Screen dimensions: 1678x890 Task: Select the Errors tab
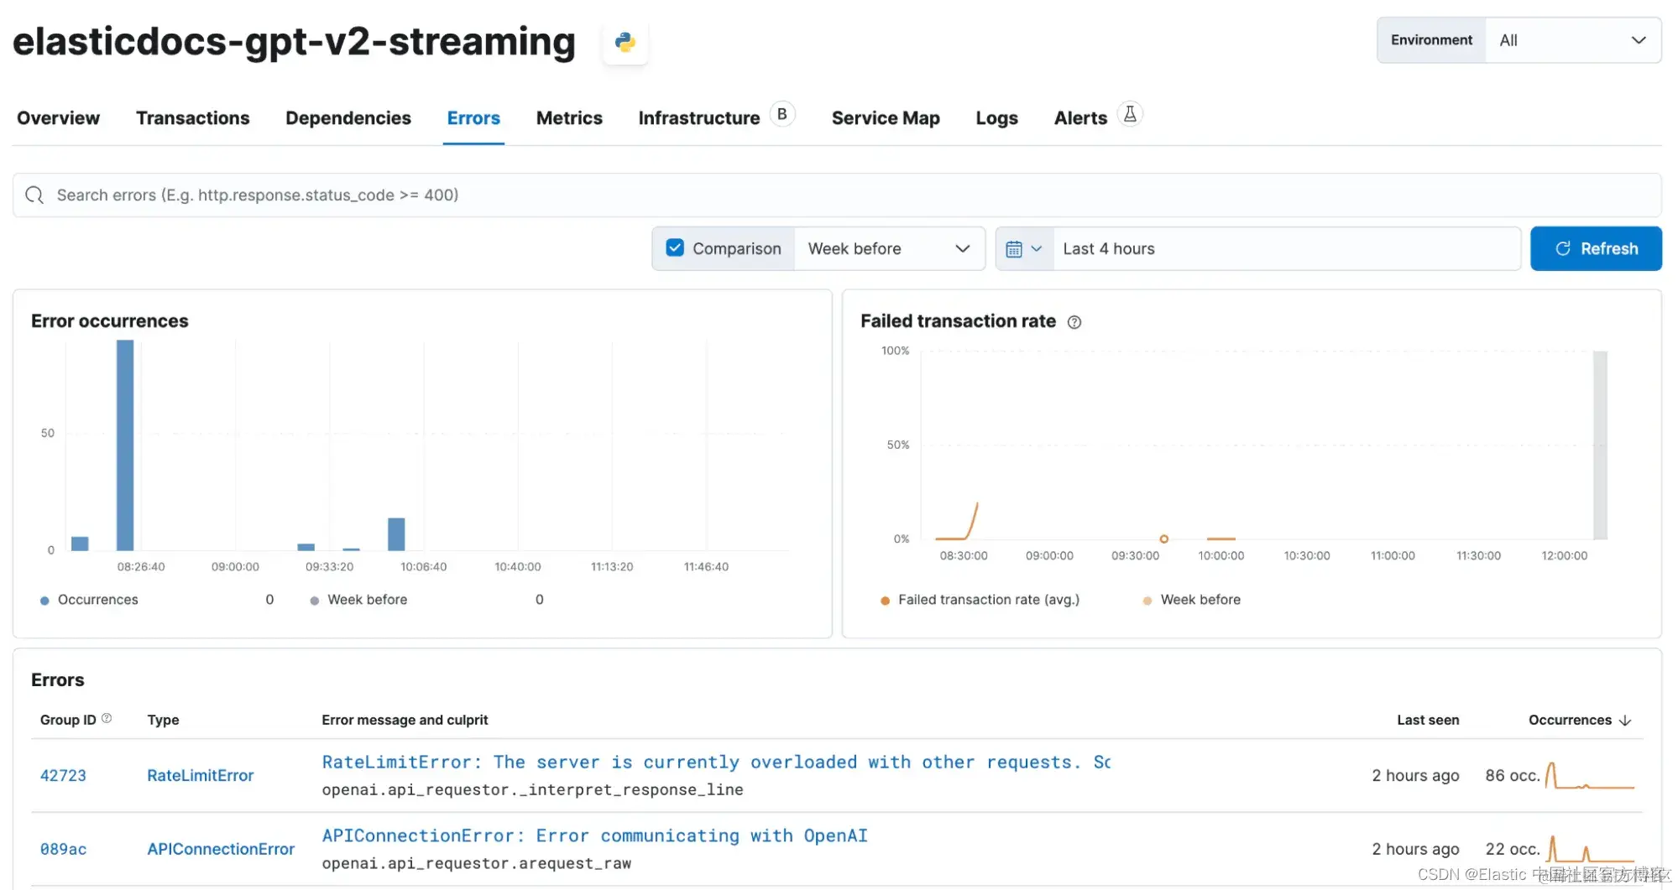click(473, 118)
